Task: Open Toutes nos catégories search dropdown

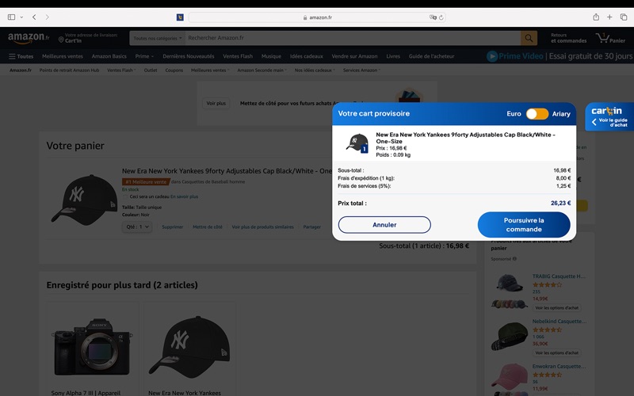Action: pyautogui.click(x=157, y=38)
